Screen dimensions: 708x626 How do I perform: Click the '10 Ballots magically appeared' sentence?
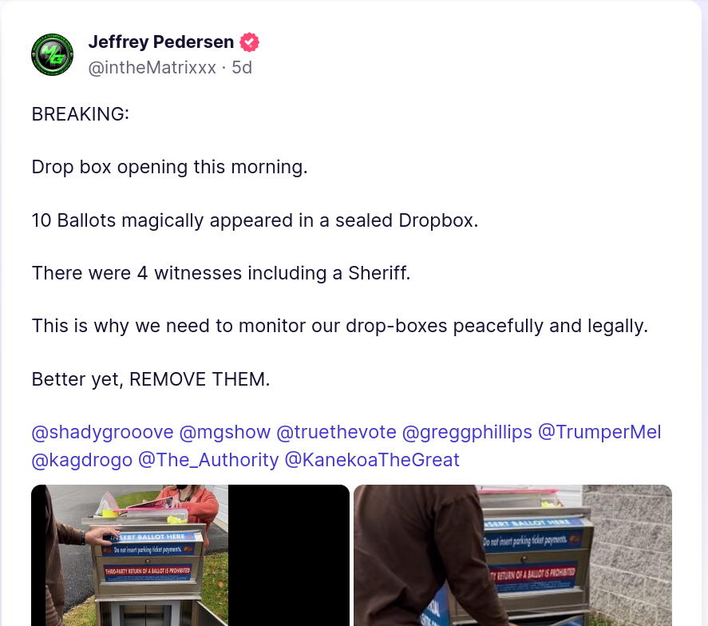coord(255,220)
